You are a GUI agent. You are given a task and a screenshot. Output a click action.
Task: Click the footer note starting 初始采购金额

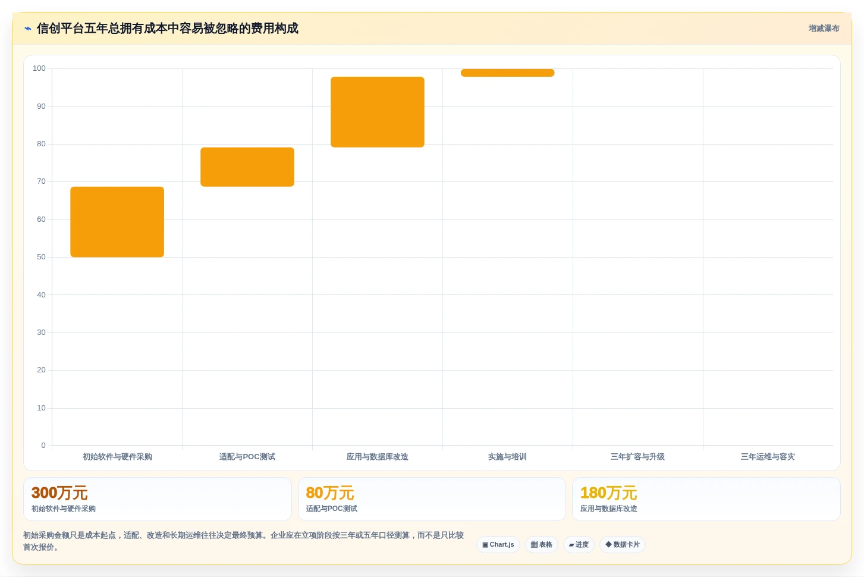[243, 541]
